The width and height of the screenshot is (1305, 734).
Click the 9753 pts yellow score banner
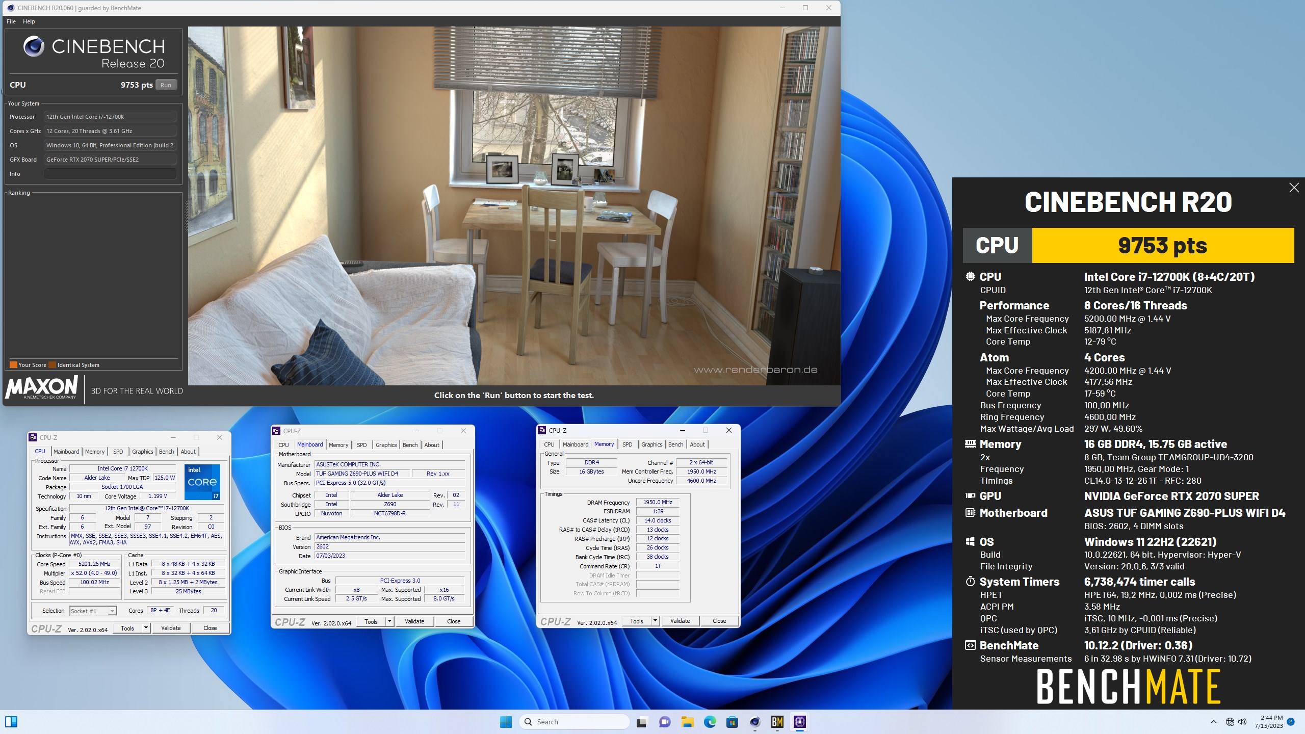tap(1163, 245)
